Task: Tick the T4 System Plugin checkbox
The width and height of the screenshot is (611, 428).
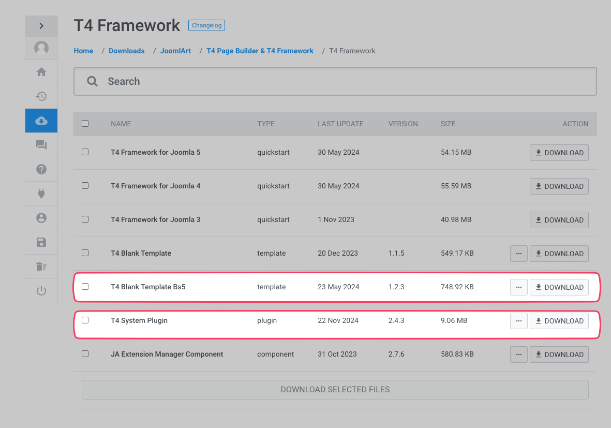Action: [x=85, y=320]
